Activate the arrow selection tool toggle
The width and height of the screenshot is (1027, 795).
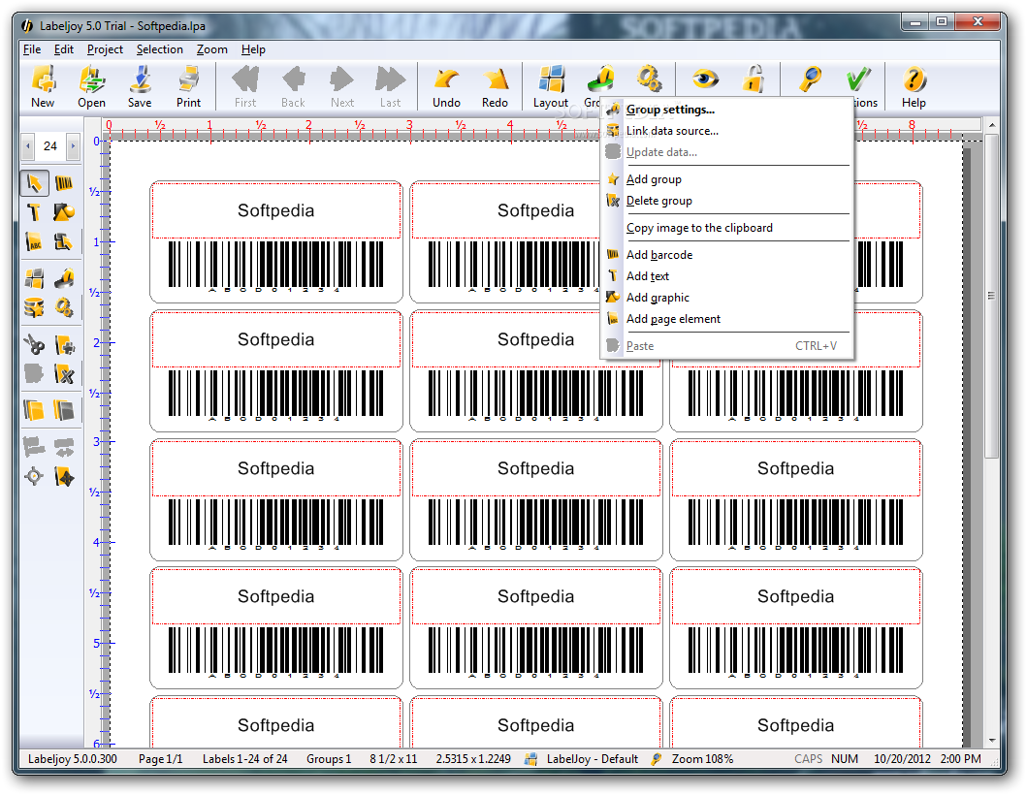pos(35,183)
